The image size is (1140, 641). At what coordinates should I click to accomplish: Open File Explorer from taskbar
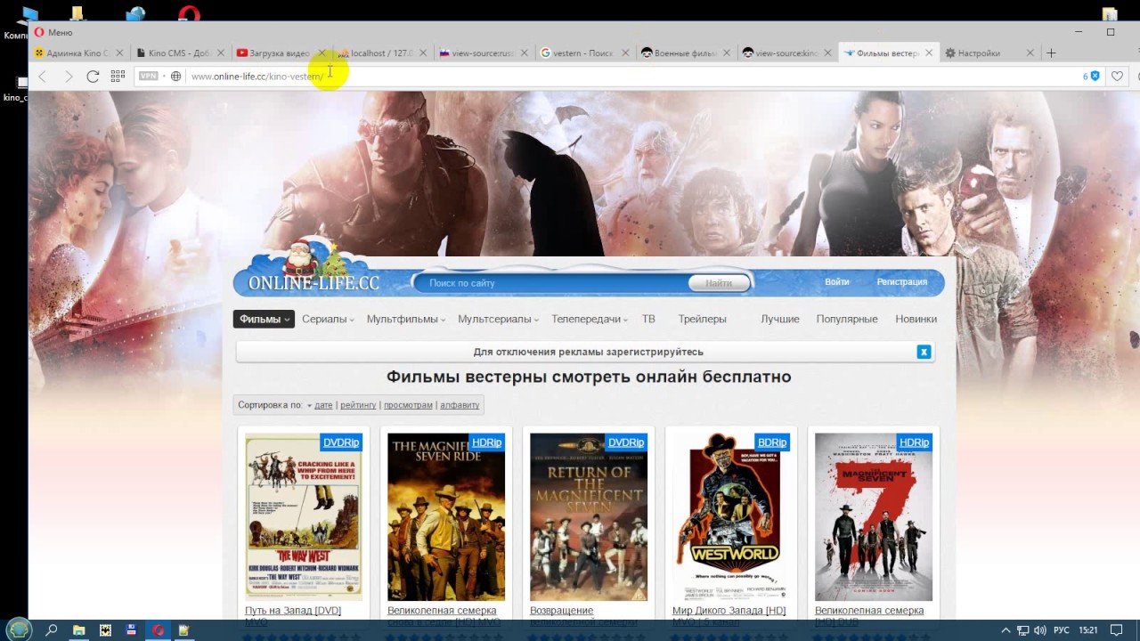(x=78, y=630)
